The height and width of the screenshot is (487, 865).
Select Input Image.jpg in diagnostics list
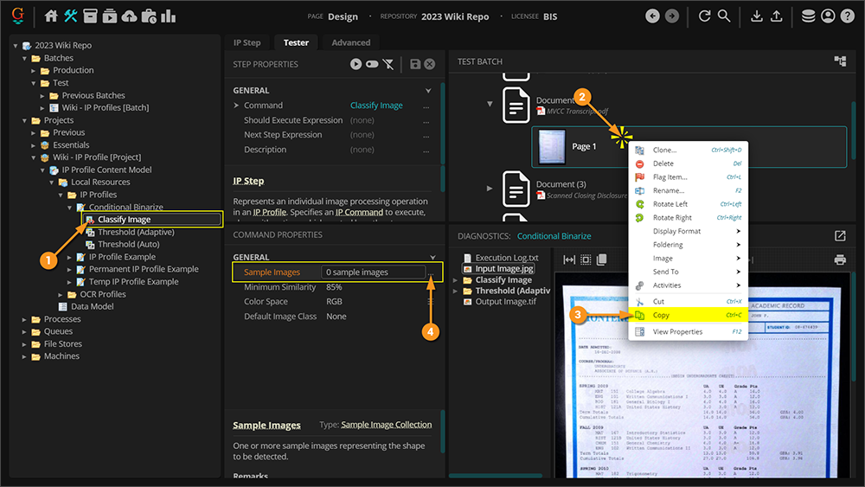pos(504,269)
